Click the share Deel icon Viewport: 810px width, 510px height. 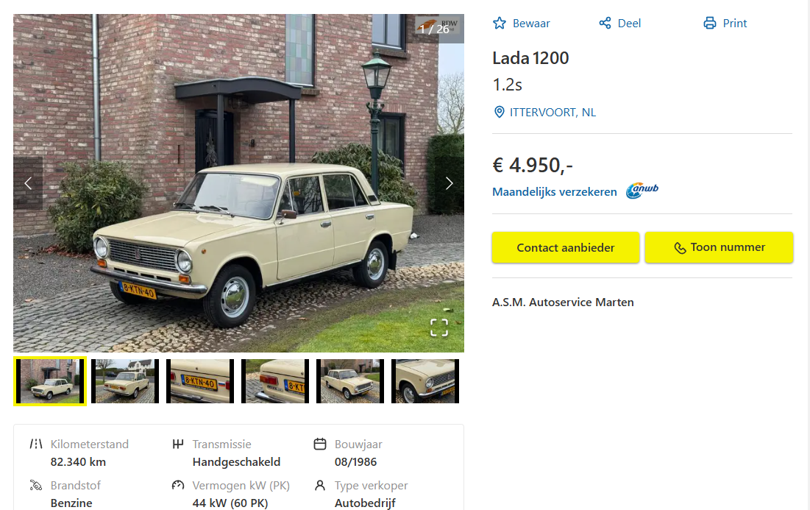(605, 24)
